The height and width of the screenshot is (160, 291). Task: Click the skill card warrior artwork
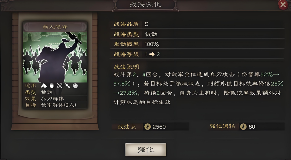[x=55, y=57]
